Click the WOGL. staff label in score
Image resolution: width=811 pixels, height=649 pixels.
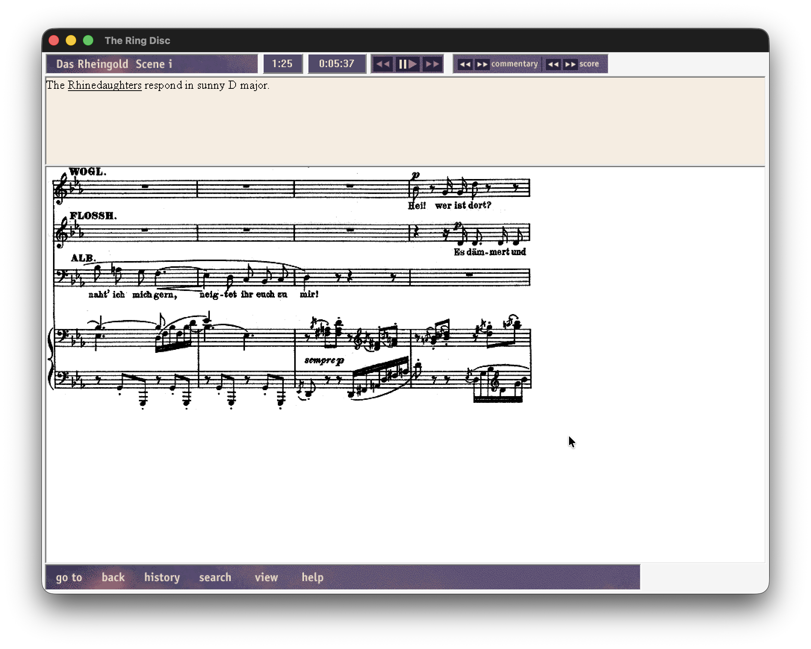tap(88, 172)
